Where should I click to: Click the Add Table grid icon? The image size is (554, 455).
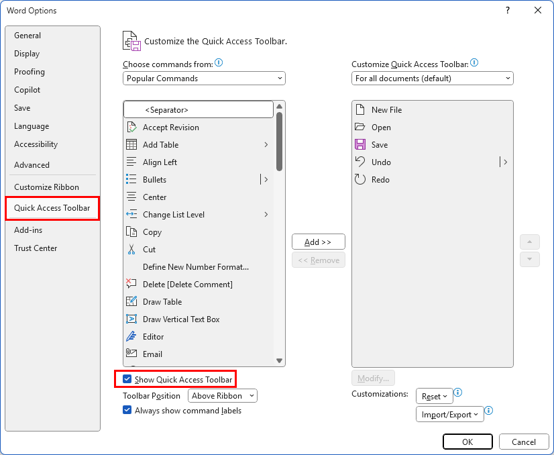pos(131,144)
